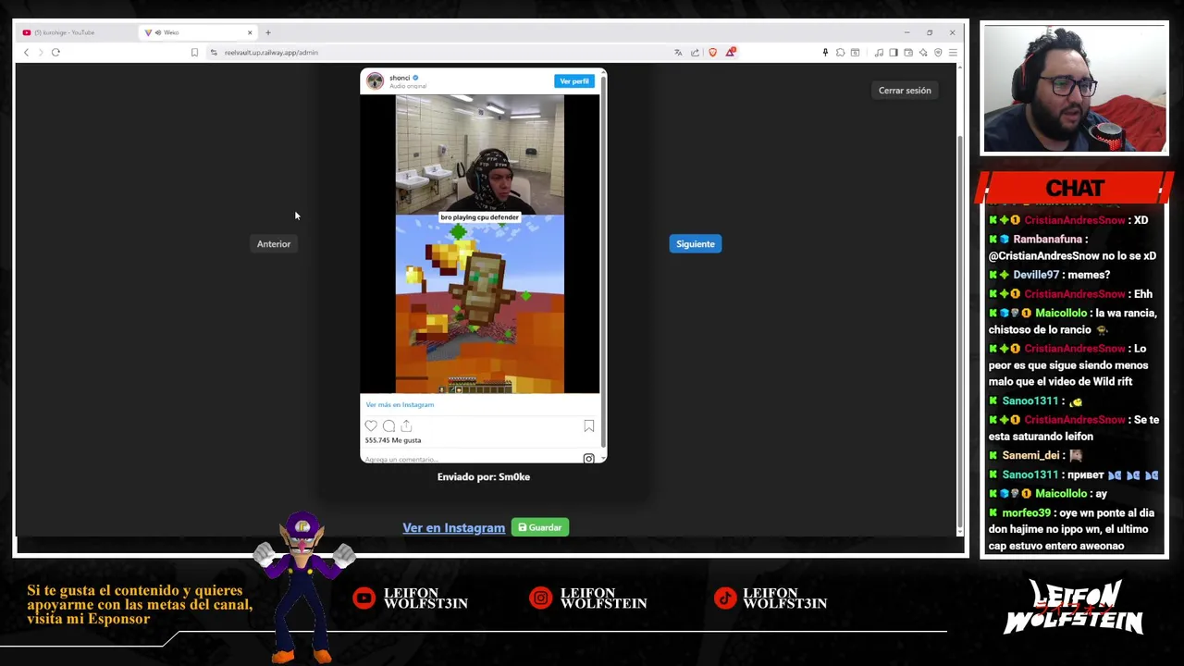This screenshot has height=666, width=1184.
Task: Click Cerrar sesión button
Action: pos(905,91)
